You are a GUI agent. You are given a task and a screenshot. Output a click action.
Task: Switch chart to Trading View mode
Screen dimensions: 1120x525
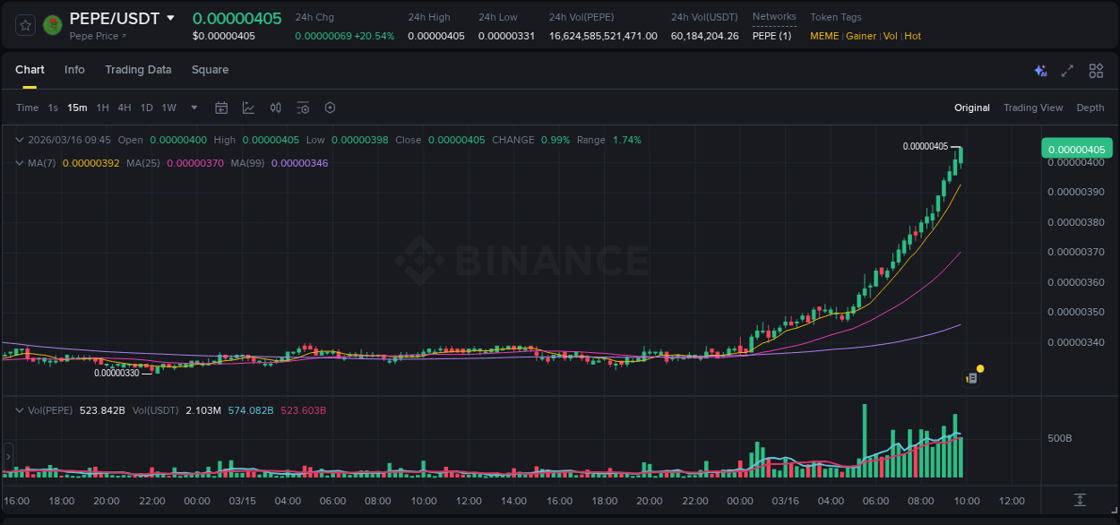tap(1033, 108)
